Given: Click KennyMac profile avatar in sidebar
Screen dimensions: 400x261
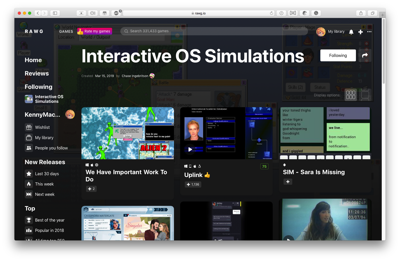Looking at the screenshot, I should pyautogui.click(x=70, y=114).
